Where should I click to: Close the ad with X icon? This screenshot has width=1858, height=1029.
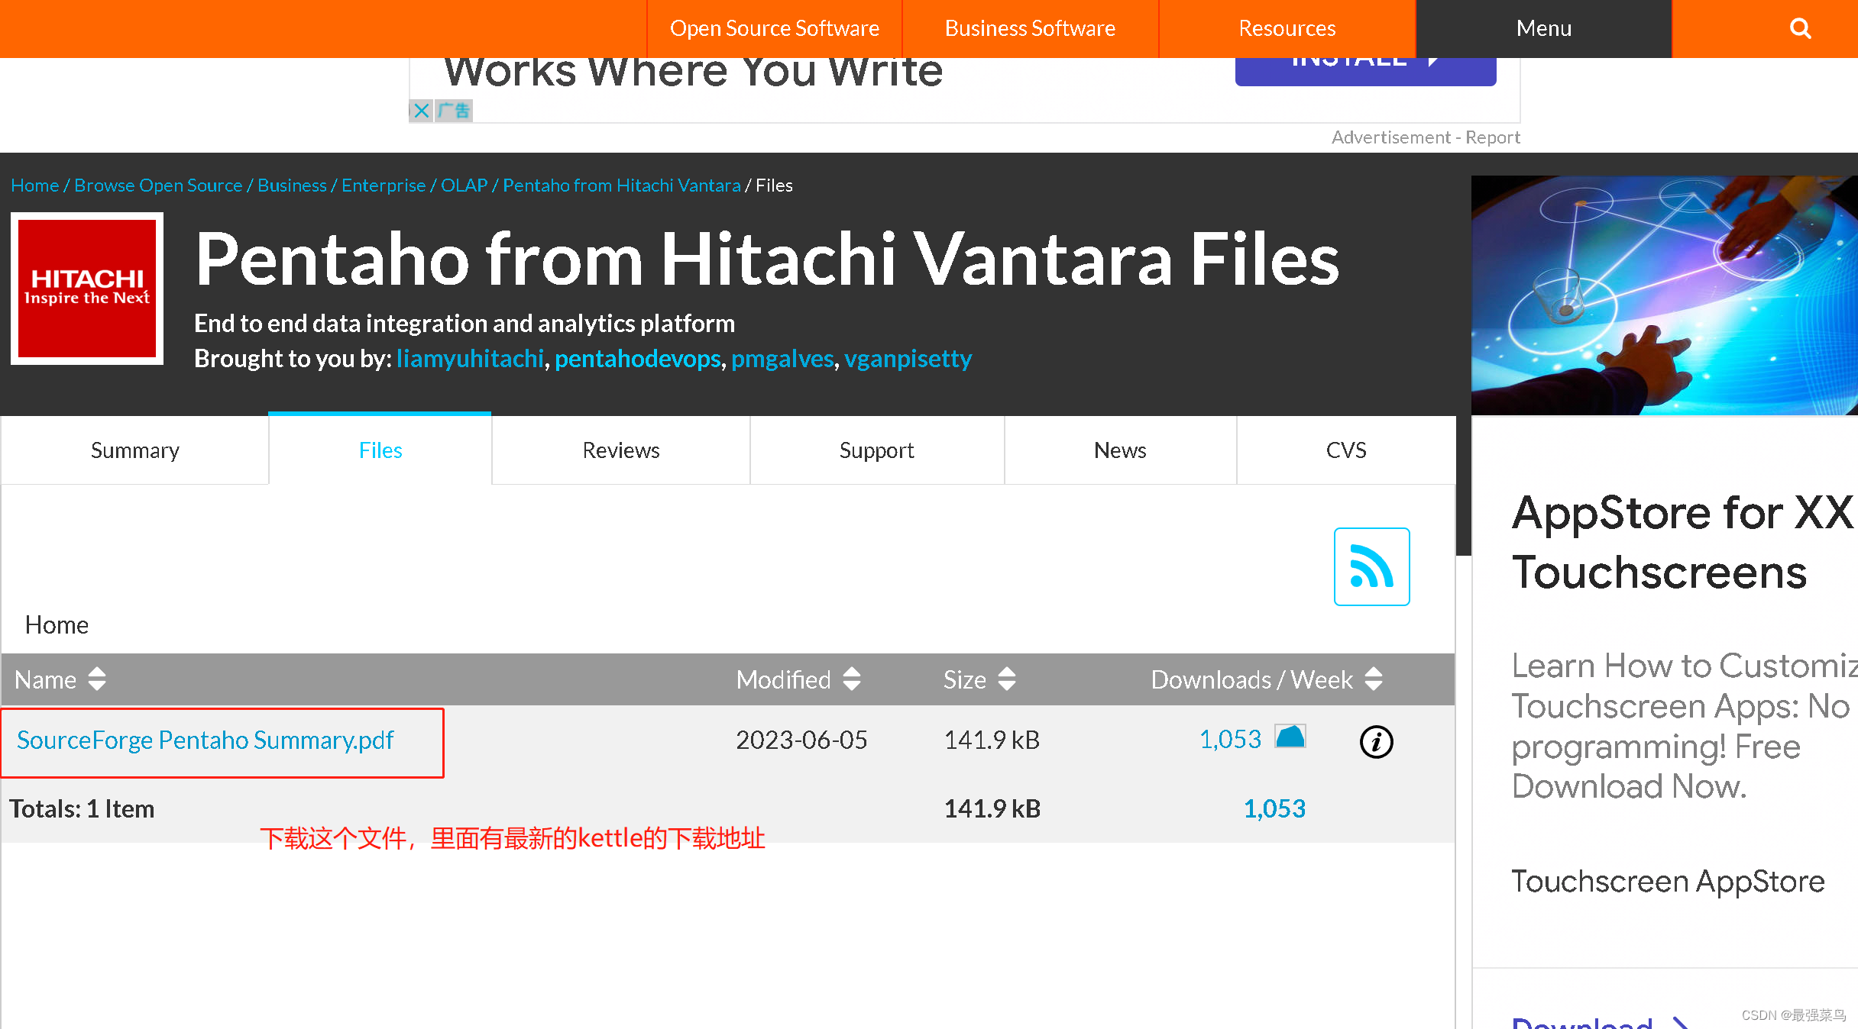[421, 111]
